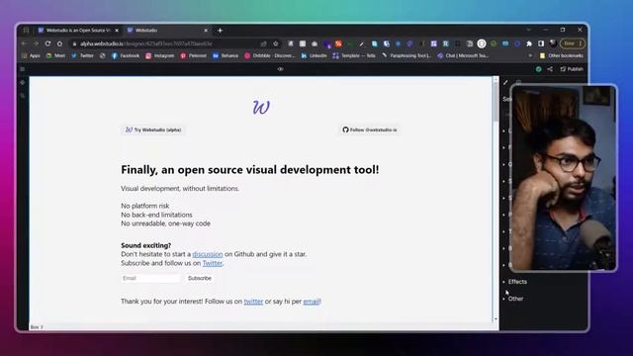Expand the Other section
Image resolution: width=633 pixels, height=356 pixels.
(x=513, y=299)
